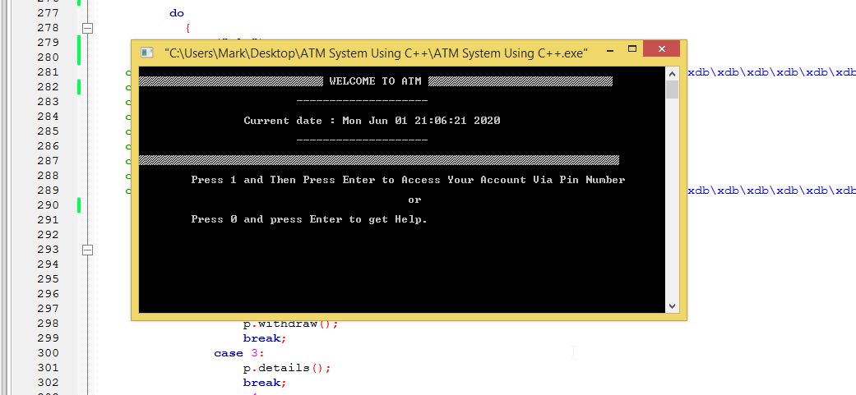Click the p.withdraw() call in code
Screen dimensions: 856x395
(x=289, y=324)
